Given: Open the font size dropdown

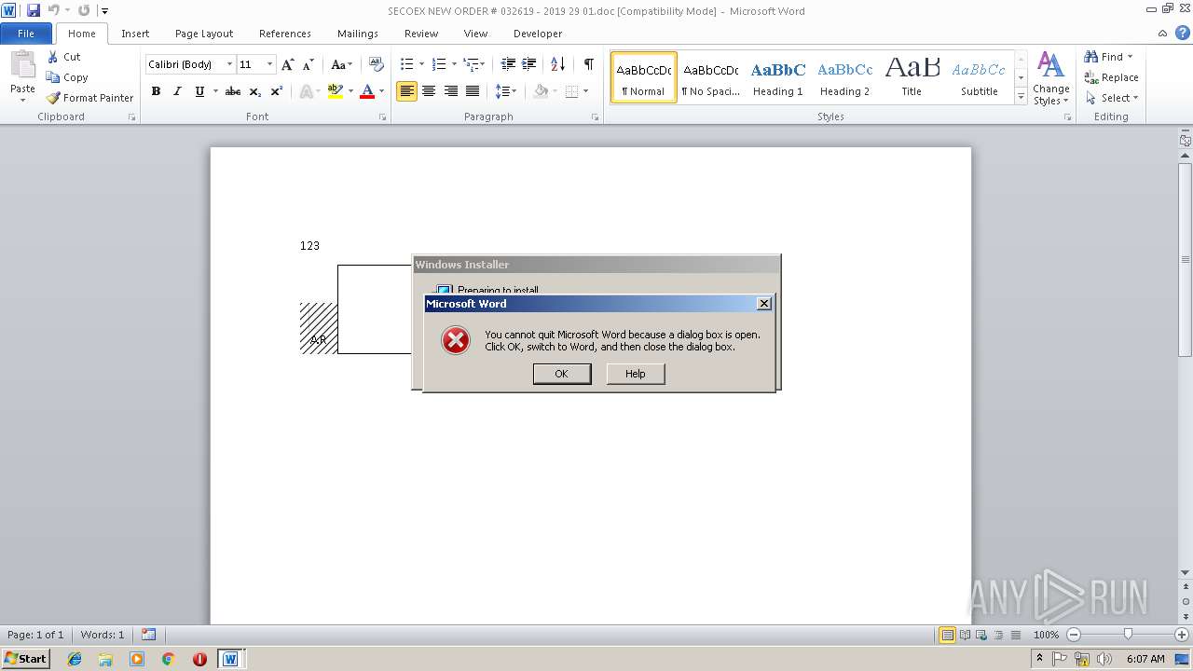Looking at the screenshot, I should tap(270, 64).
